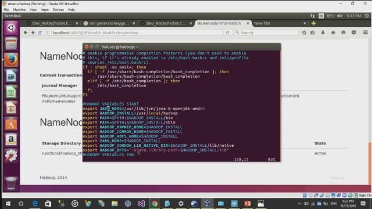Open VirtualBox taskbar icon

tap(207, 204)
